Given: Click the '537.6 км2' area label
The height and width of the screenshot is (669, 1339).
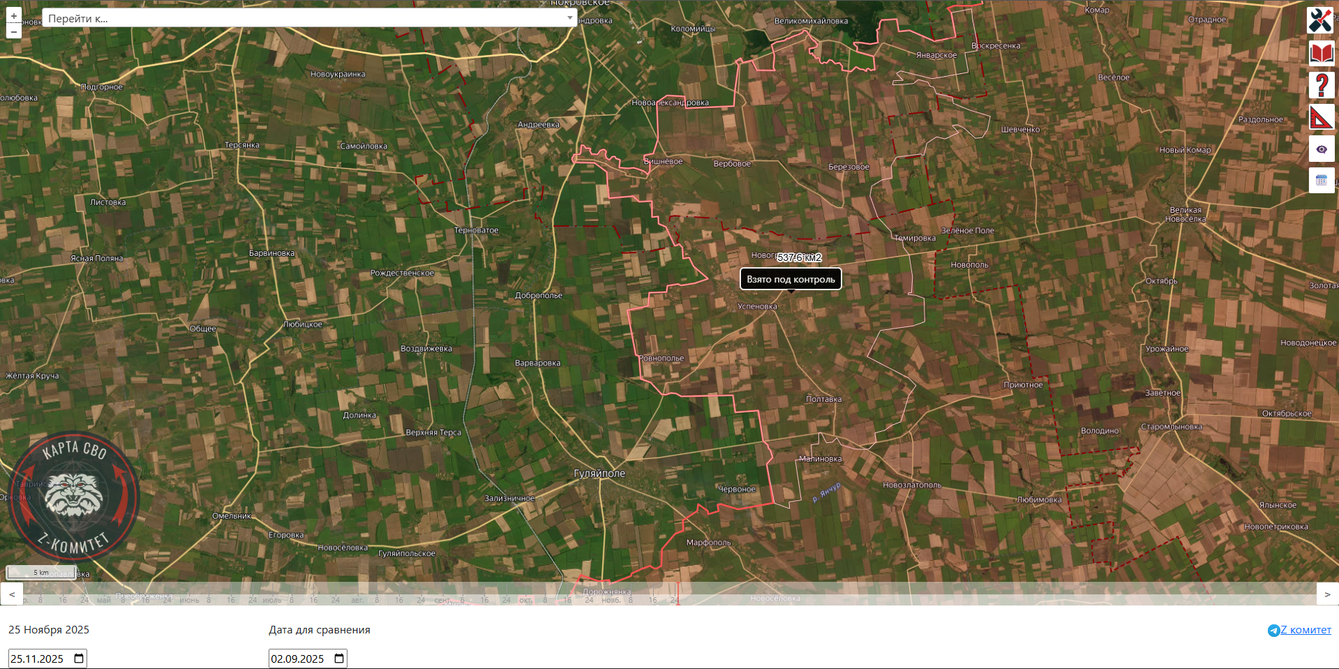Looking at the screenshot, I should (800, 257).
